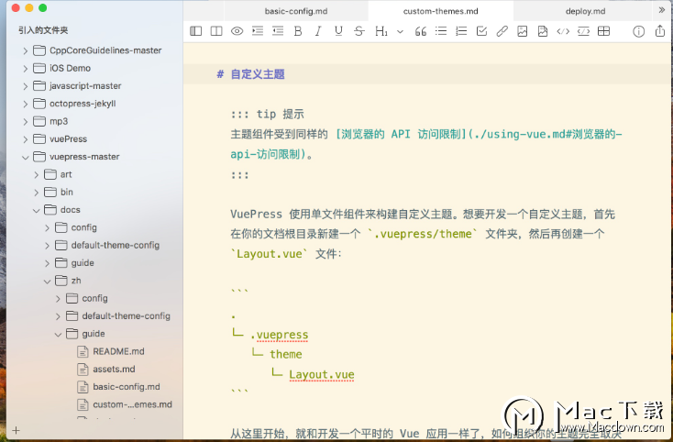
Task: Switch to split editor view icon
Action: [216, 31]
